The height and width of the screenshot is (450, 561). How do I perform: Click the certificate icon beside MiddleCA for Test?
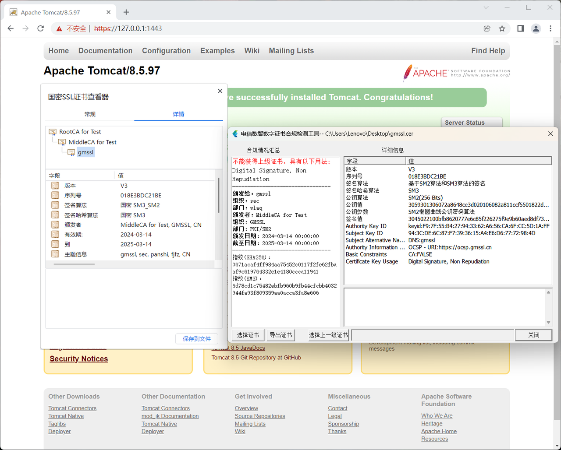(x=62, y=142)
